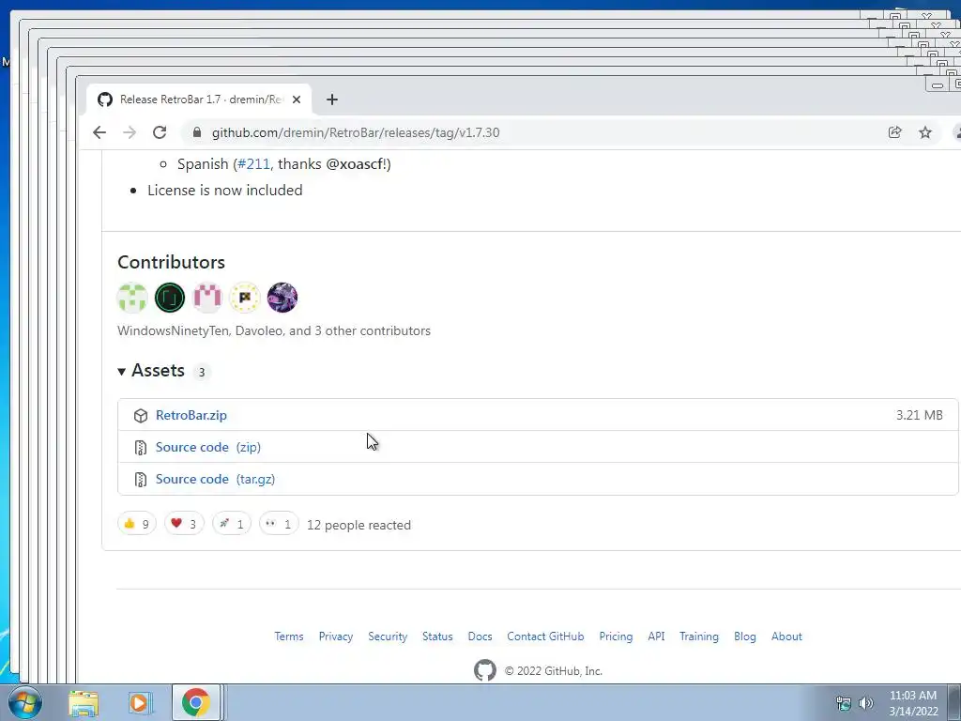Viewport: 961px width, 721px height.
Task: Open the Terms footer link
Action: pyautogui.click(x=289, y=637)
